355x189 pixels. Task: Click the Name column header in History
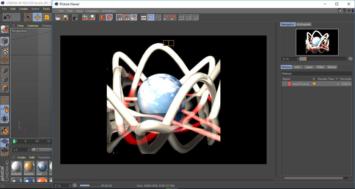[x=297, y=79]
